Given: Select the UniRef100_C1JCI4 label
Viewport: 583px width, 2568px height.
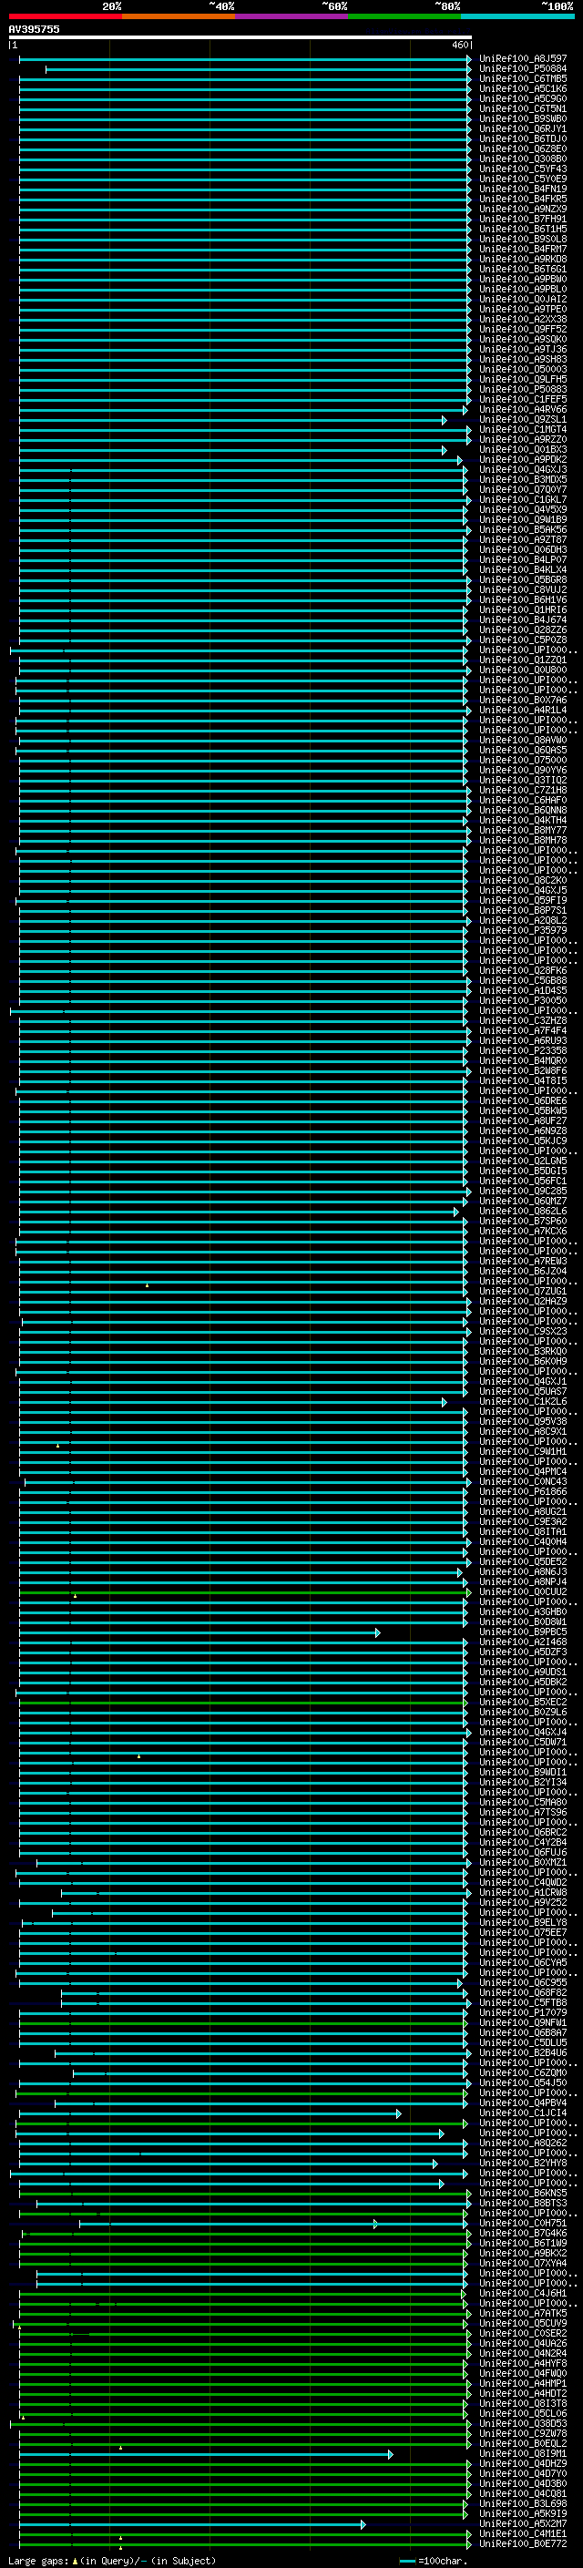Looking at the screenshot, I should tap(523, 2113).
